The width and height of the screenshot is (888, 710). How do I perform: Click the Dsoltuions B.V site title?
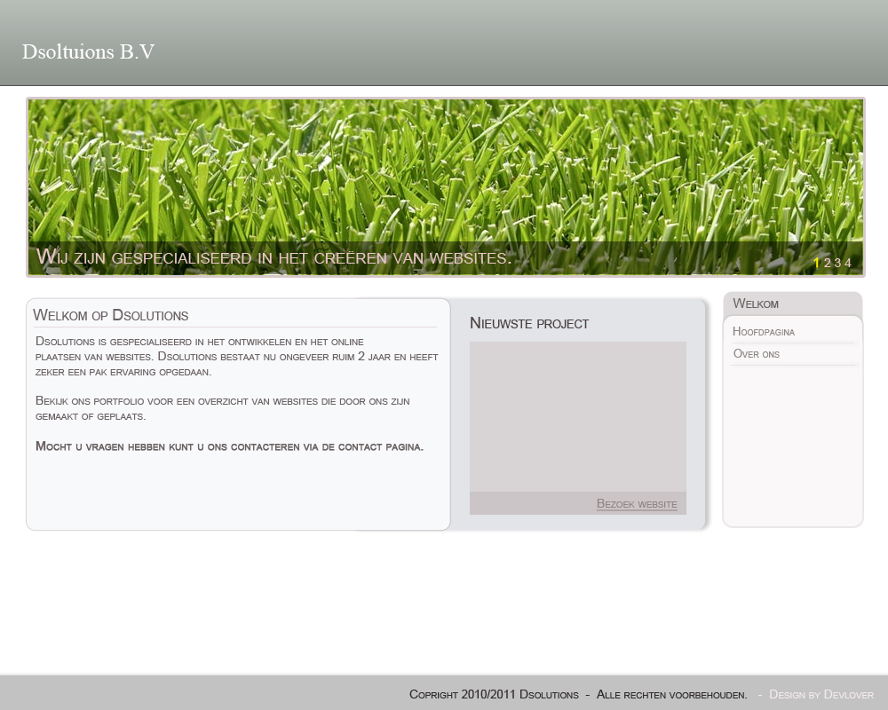pyautogui.click(x=88, y=51)
